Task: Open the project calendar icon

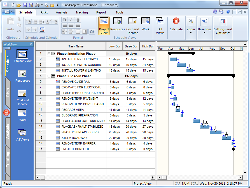Action: pos(42,29)
